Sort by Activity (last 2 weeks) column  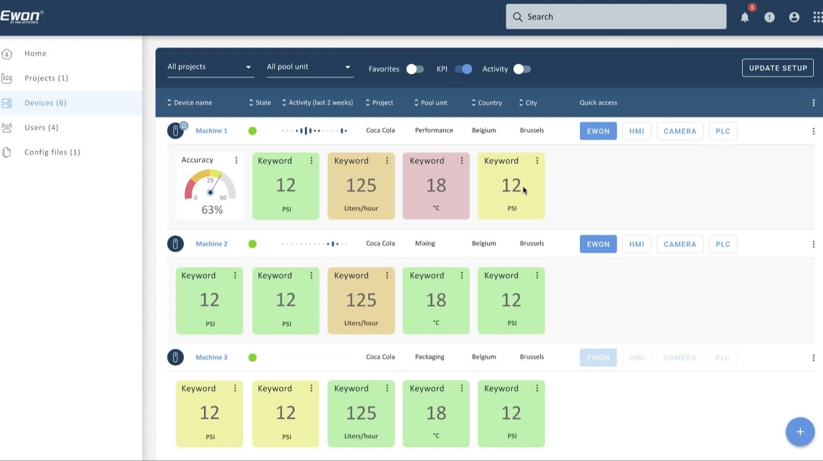[x=317, y=103]
